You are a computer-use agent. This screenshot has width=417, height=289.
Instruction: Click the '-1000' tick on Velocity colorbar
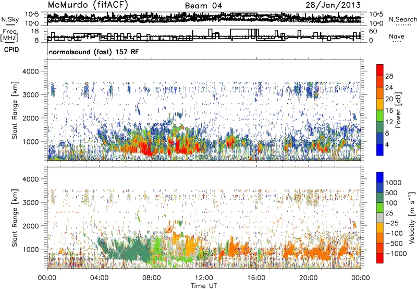point(396,254)
